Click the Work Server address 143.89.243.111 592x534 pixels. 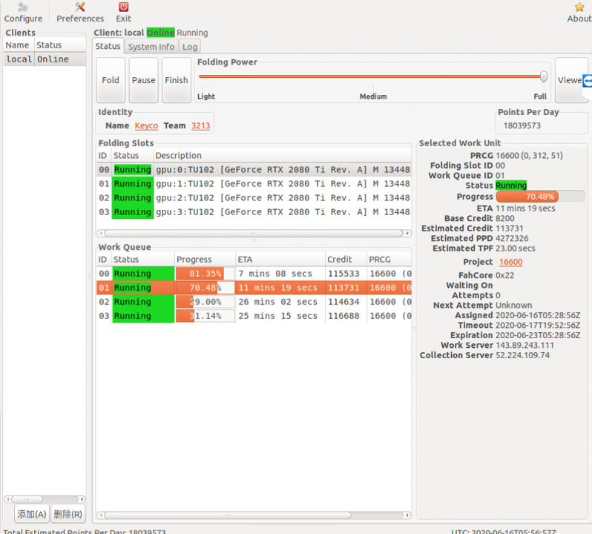pos(524,346)
